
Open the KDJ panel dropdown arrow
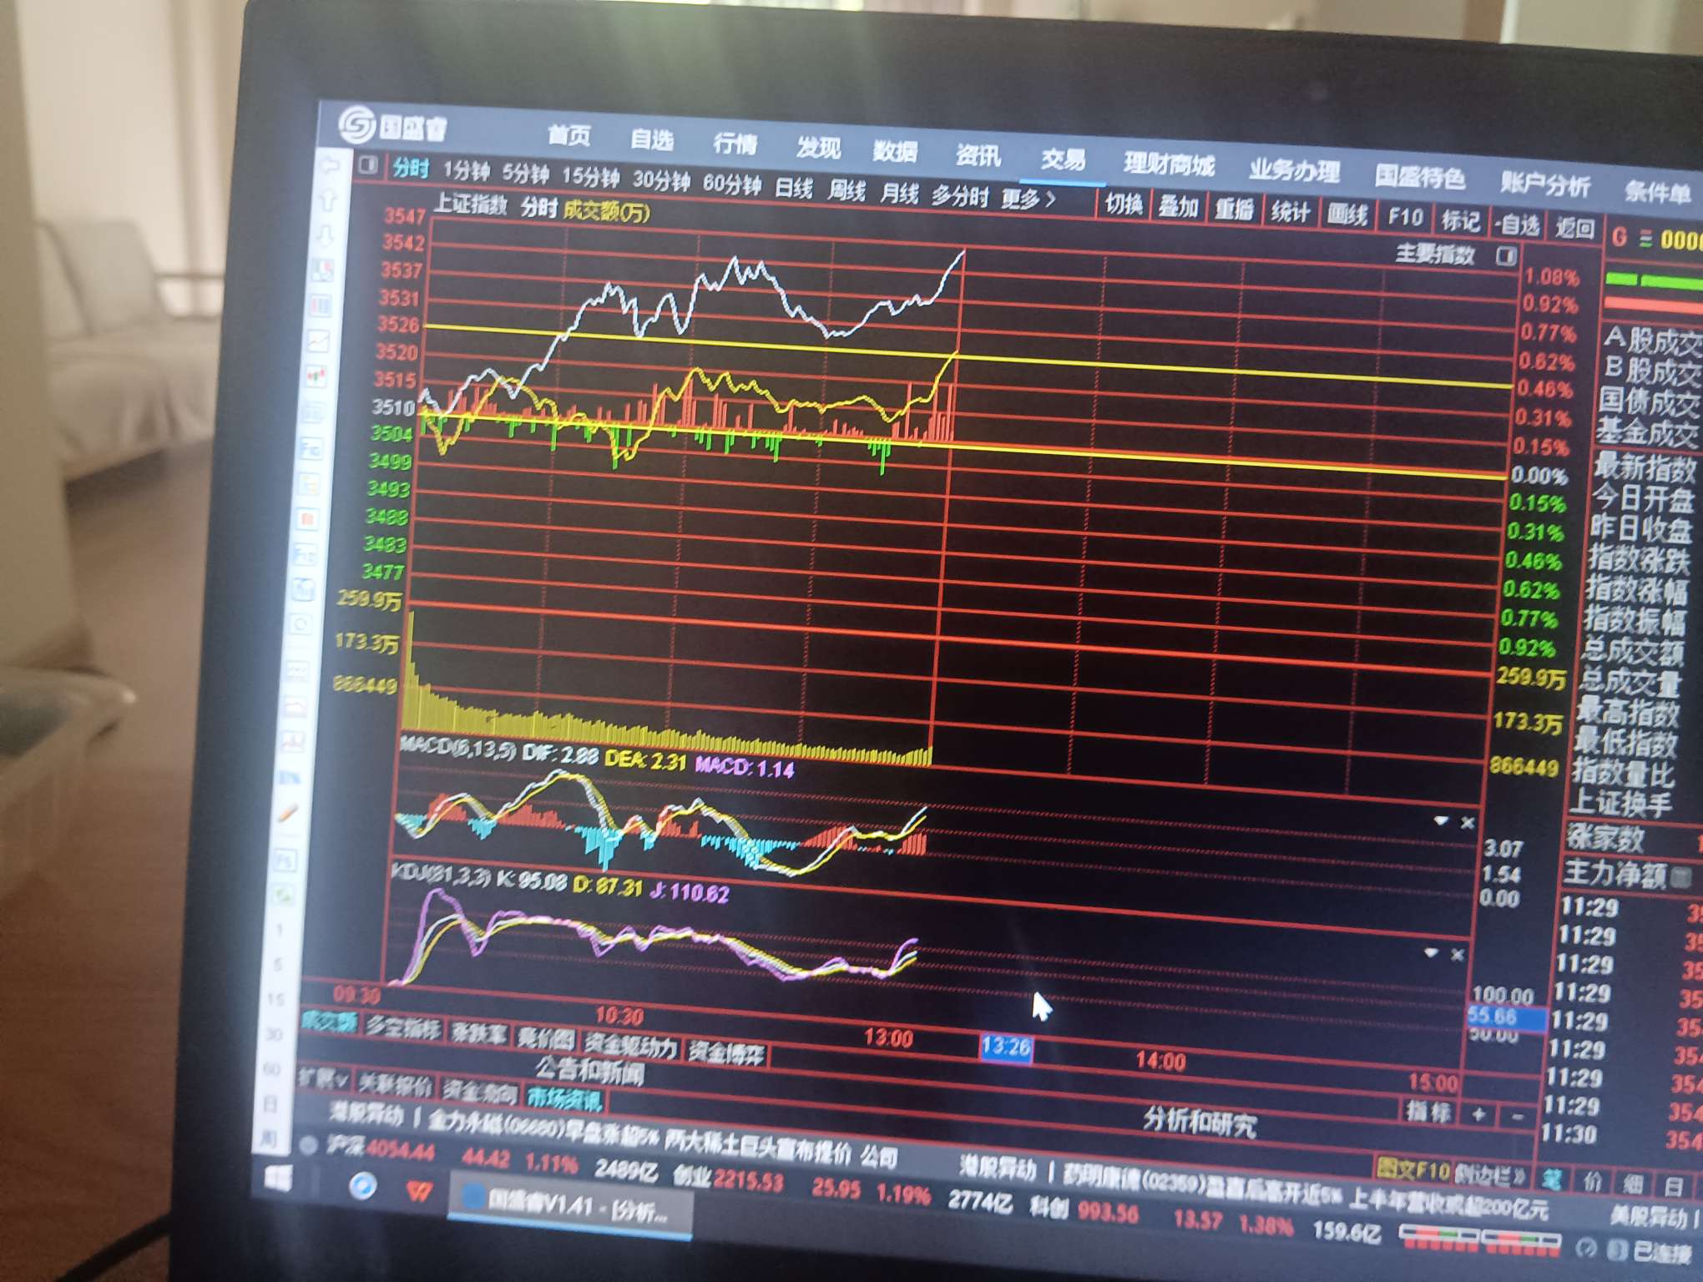1432,953
